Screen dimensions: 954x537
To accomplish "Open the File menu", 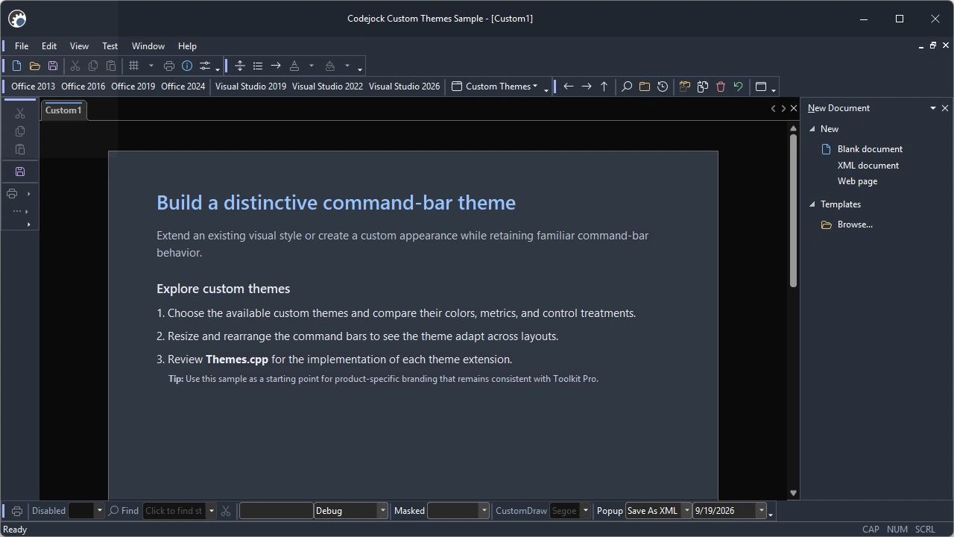I will click(x=22, y=46).
